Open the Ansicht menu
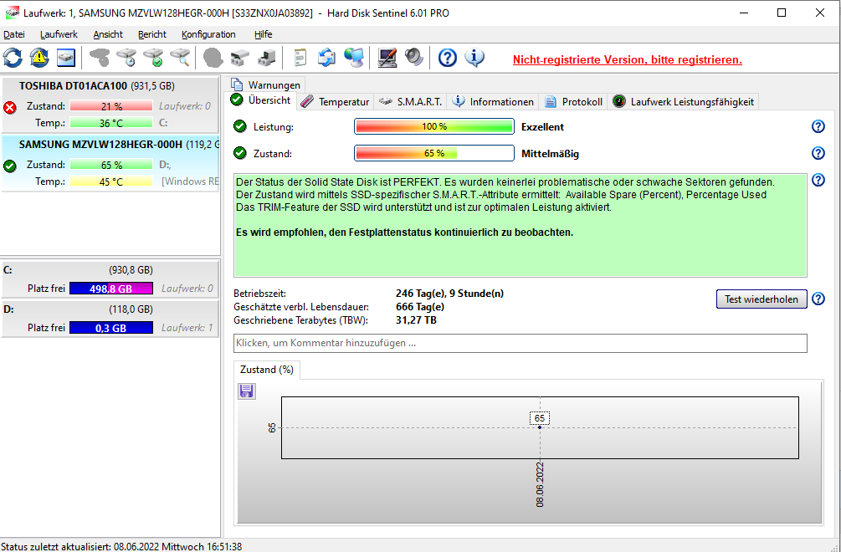 [x=108, y=34]
